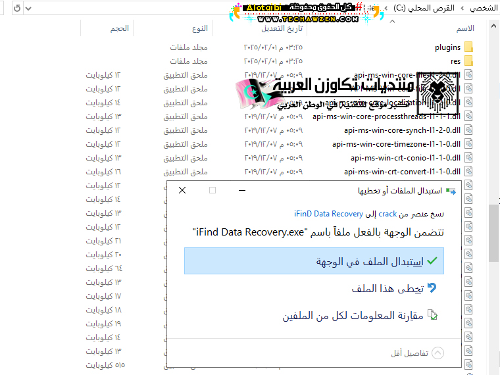This screenshot has width=500, height=375.
Task: Click the ١٨ كيلوبايت size cell
Action: click(x=104, y=310)
